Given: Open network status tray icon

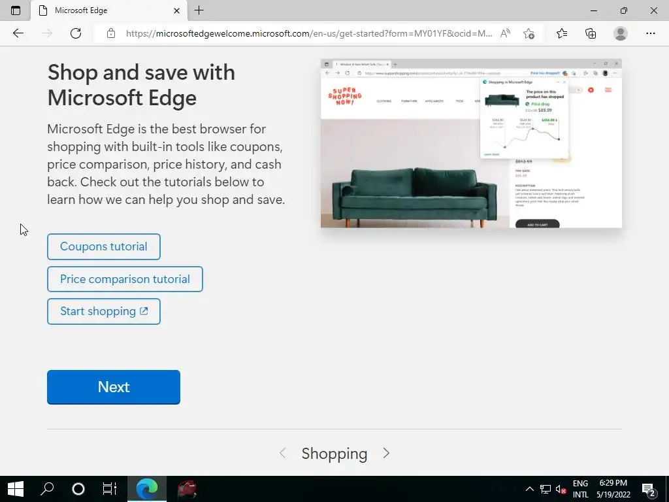Looking at the screenshot, I should [546, 489].
